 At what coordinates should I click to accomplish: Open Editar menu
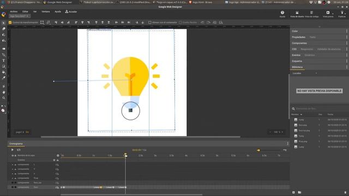click(25, 11)
